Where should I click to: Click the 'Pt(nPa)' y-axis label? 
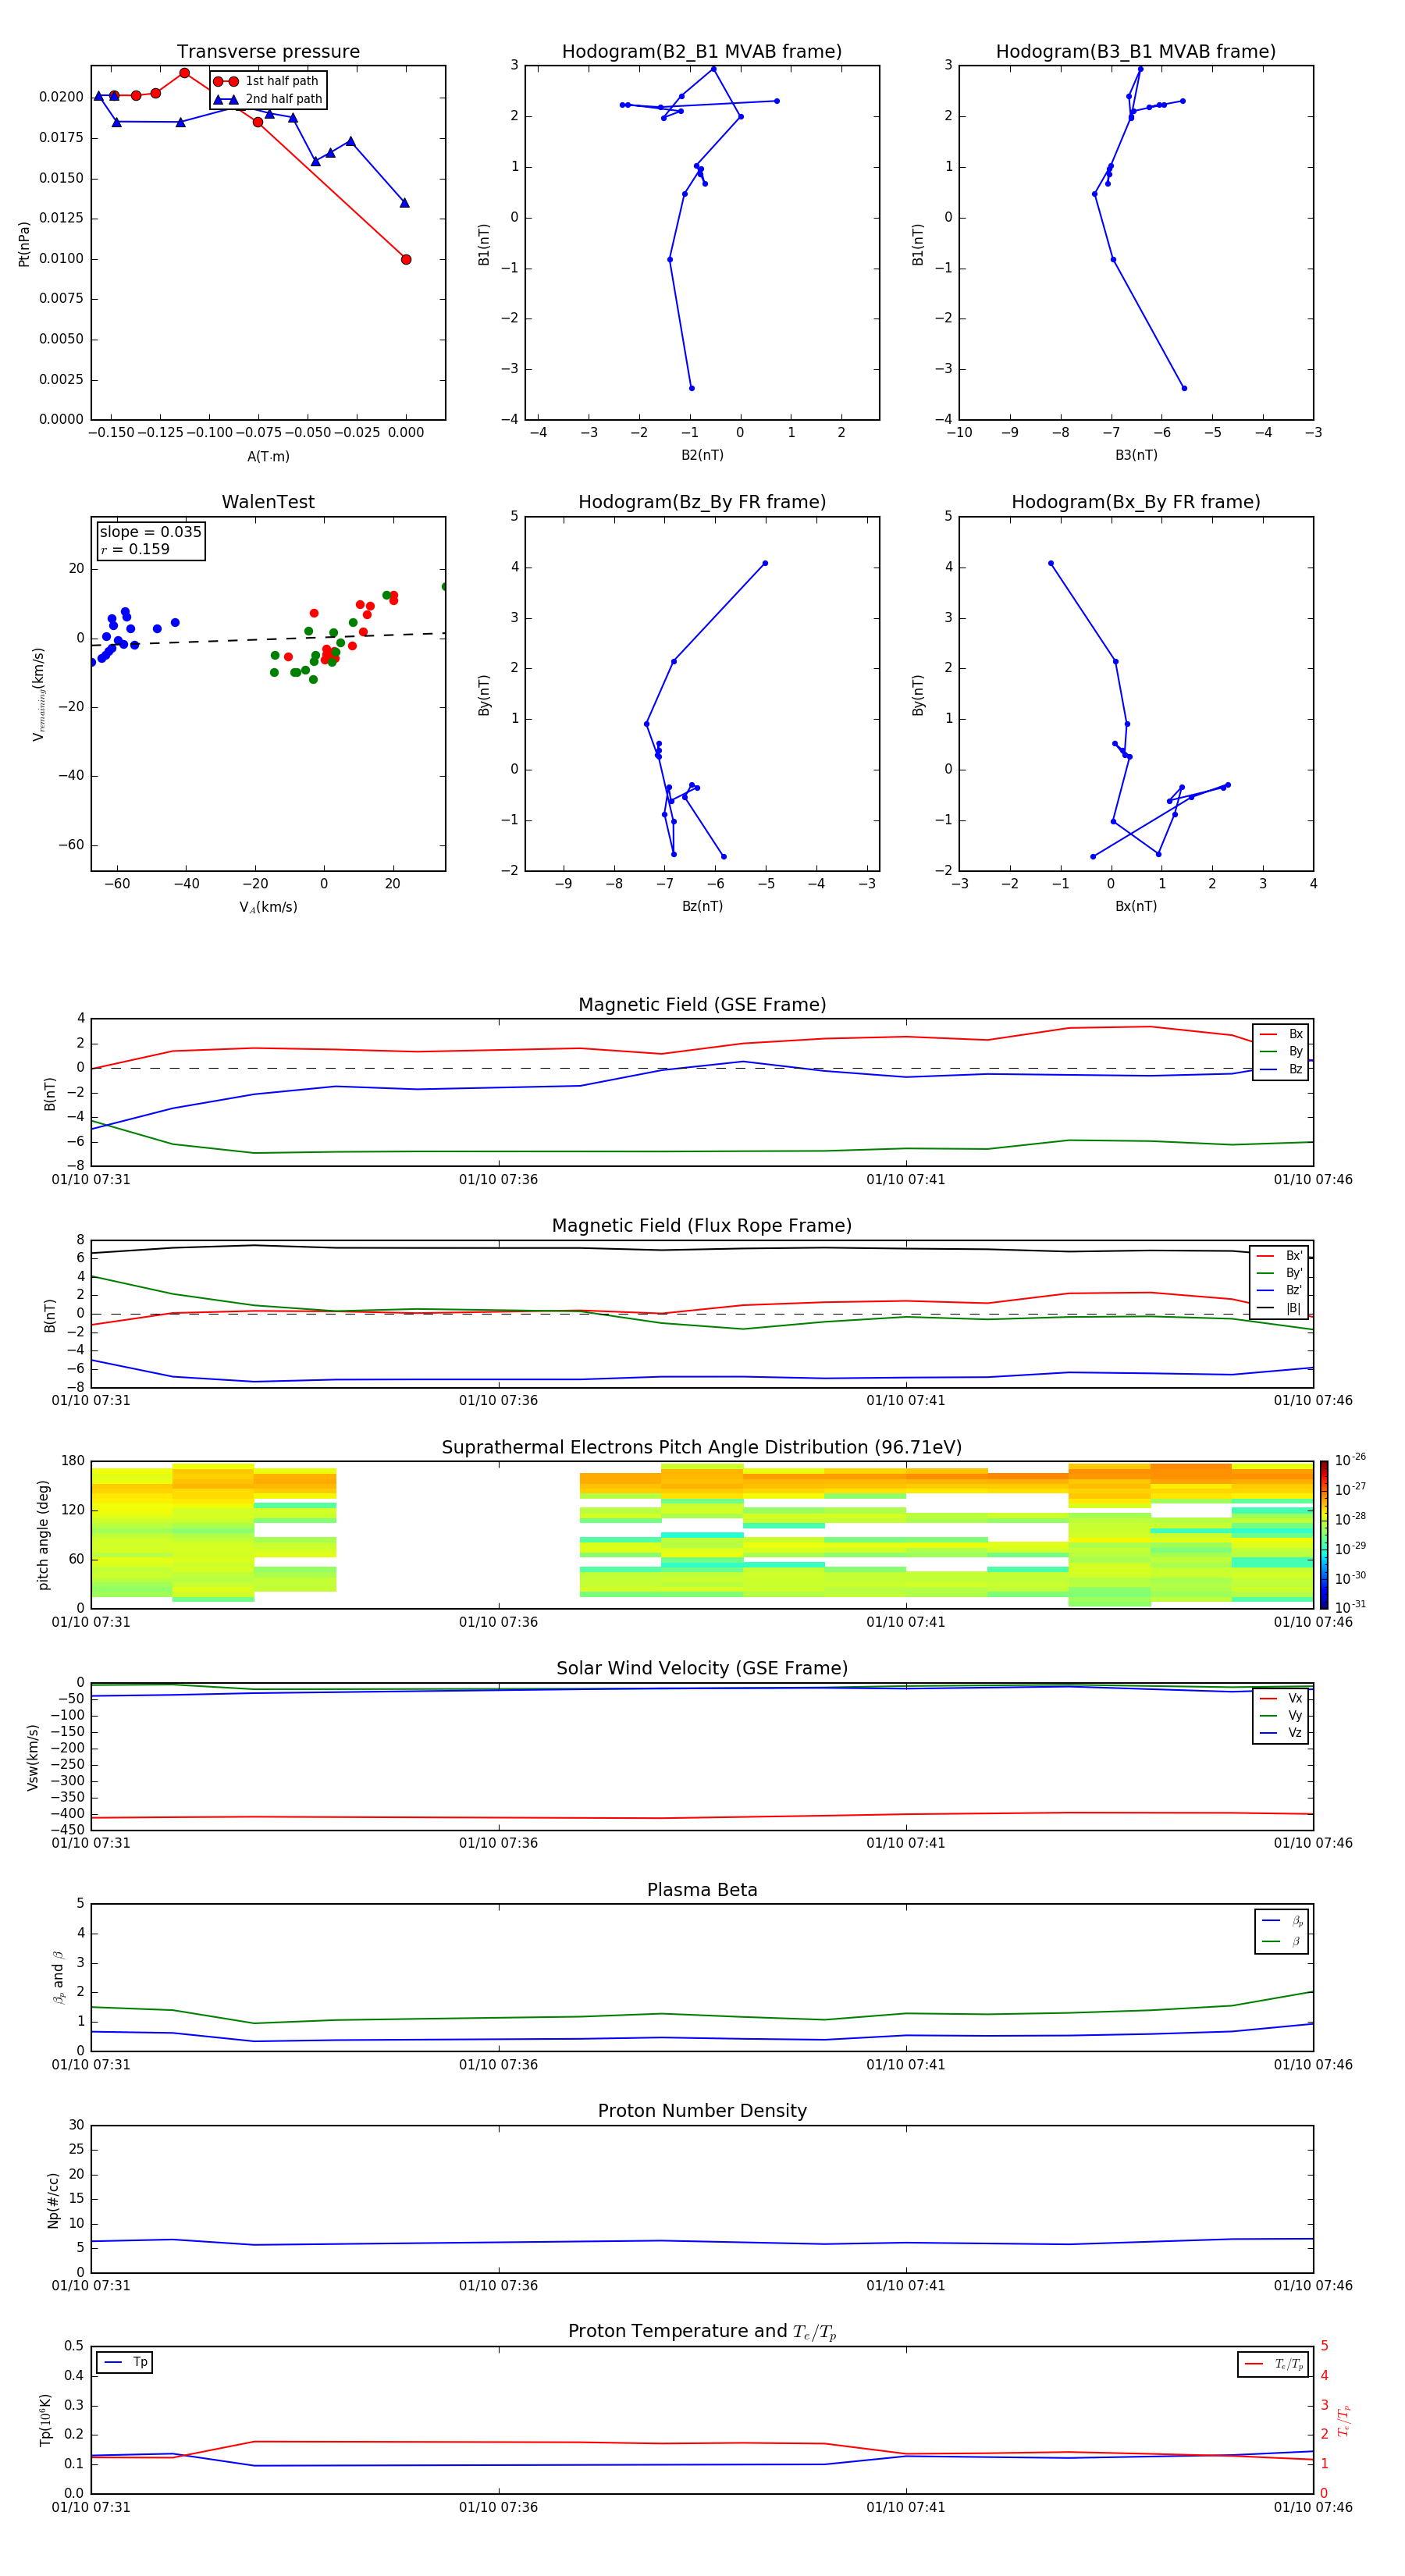coord(24,244)
